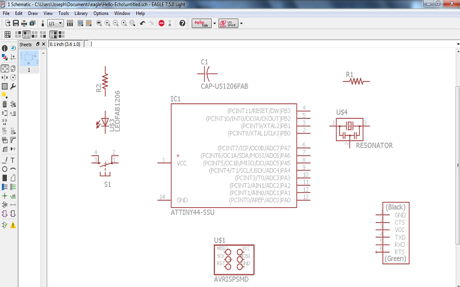This screenshot has height=287, width=460.
Task: Select the Info tool
Action: [x=5, y=48]
